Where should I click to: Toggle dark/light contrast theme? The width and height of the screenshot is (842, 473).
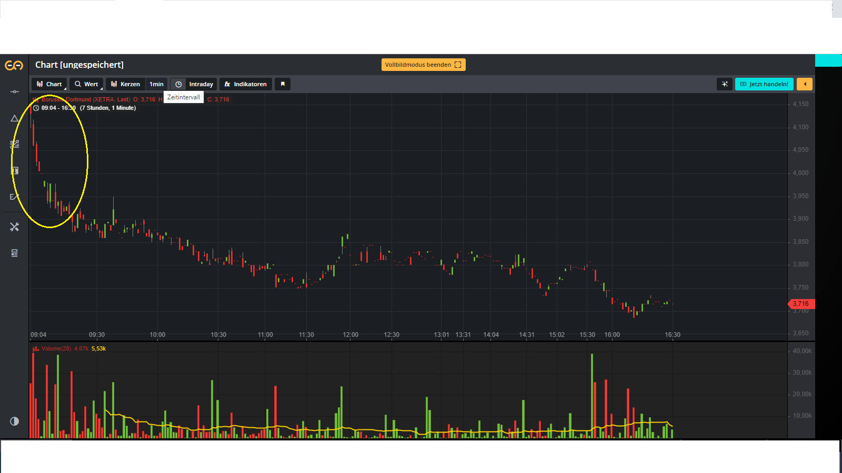click(14, 421)
